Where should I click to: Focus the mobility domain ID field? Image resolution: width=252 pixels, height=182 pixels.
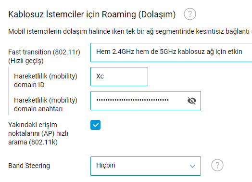[x=119, y=77]
